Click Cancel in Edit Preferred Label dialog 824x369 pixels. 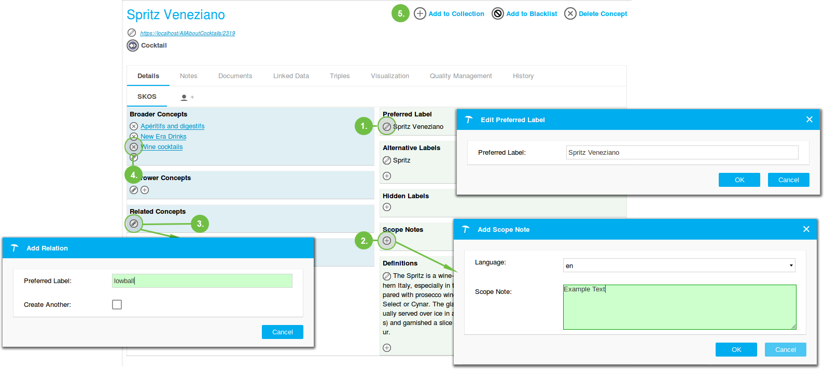point(789,180)
